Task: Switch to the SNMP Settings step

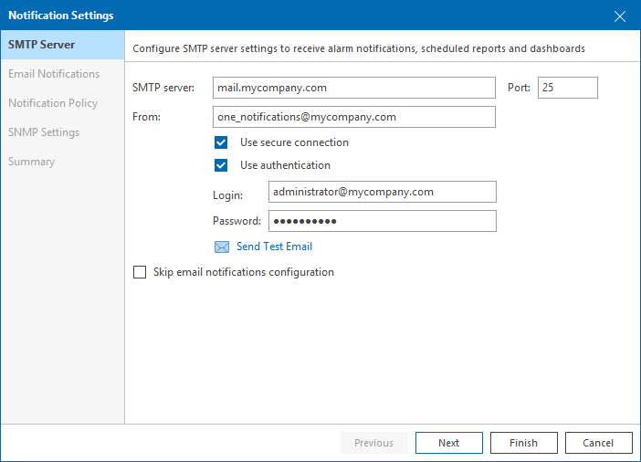Action: click(x=44, y=132)
